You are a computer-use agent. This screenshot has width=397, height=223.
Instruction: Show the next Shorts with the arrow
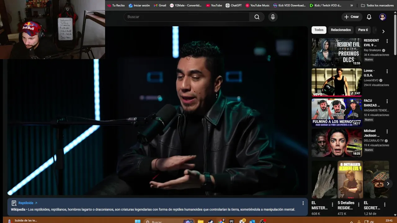click(388, 184)
